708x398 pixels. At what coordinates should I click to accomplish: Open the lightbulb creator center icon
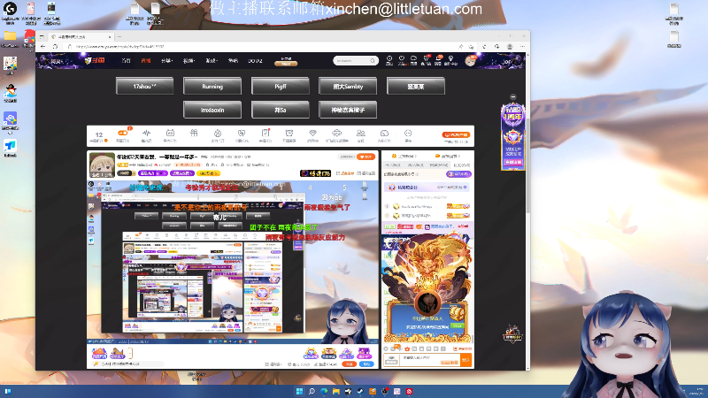tap(450, 60)
